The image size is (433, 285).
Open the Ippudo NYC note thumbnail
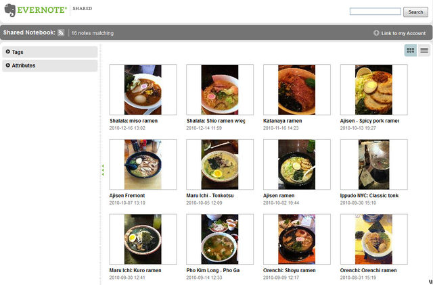tap(373, 165)
